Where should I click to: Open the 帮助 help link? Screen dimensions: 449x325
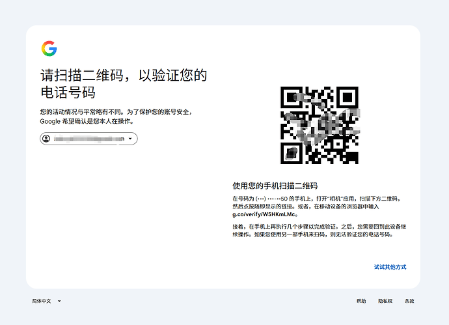pos(361,301)
